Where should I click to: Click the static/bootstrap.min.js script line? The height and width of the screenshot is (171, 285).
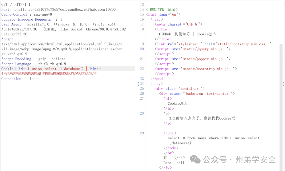pyautogui.click(x=196, y=69)
